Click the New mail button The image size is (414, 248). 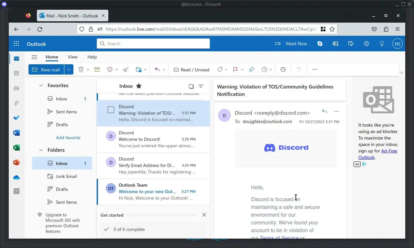click(x=46, y=69)
